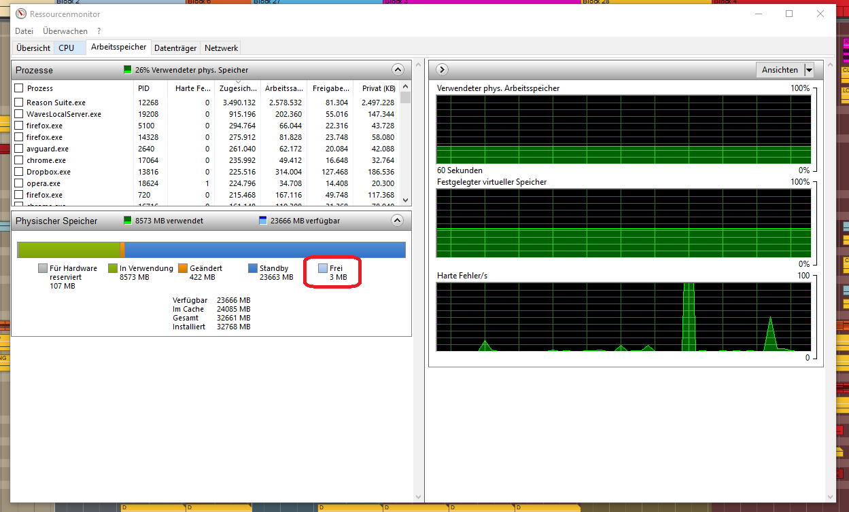Click the blue Standby legend swatch
Image resolution: width=849 pixels, height=512 pixels.
tap(253, 268)
